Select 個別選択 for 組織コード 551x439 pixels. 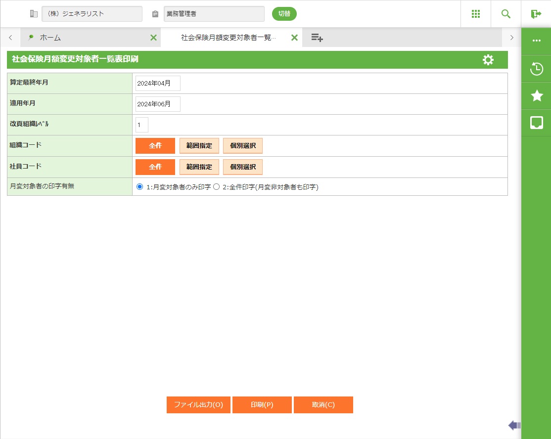tap(243, 146)
